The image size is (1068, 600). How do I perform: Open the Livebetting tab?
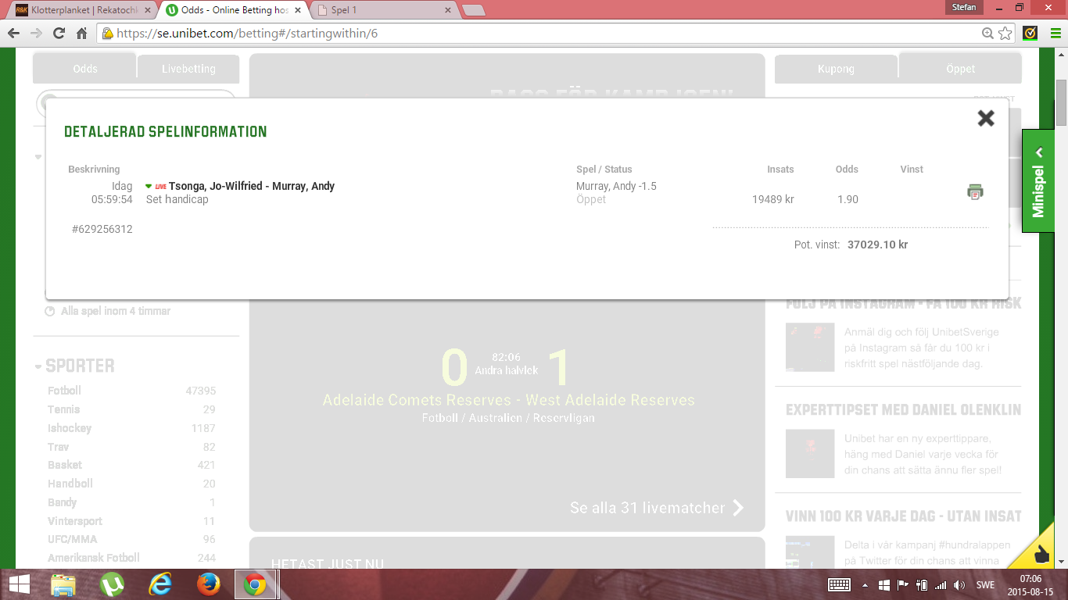[x=188, y=69]
